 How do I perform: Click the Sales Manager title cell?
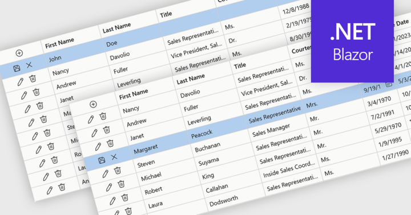tap(271, 130)
